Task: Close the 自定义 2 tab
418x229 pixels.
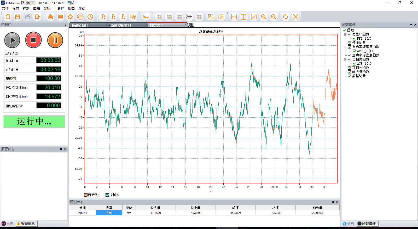Action: pos(185,25)
